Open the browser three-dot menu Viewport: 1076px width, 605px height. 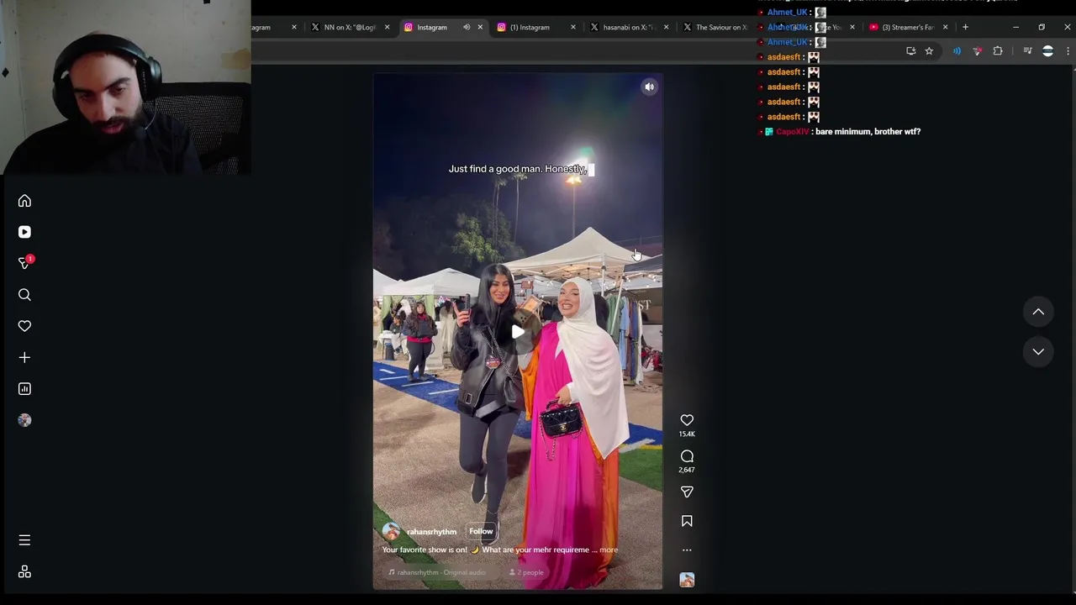click(1068, 51)
